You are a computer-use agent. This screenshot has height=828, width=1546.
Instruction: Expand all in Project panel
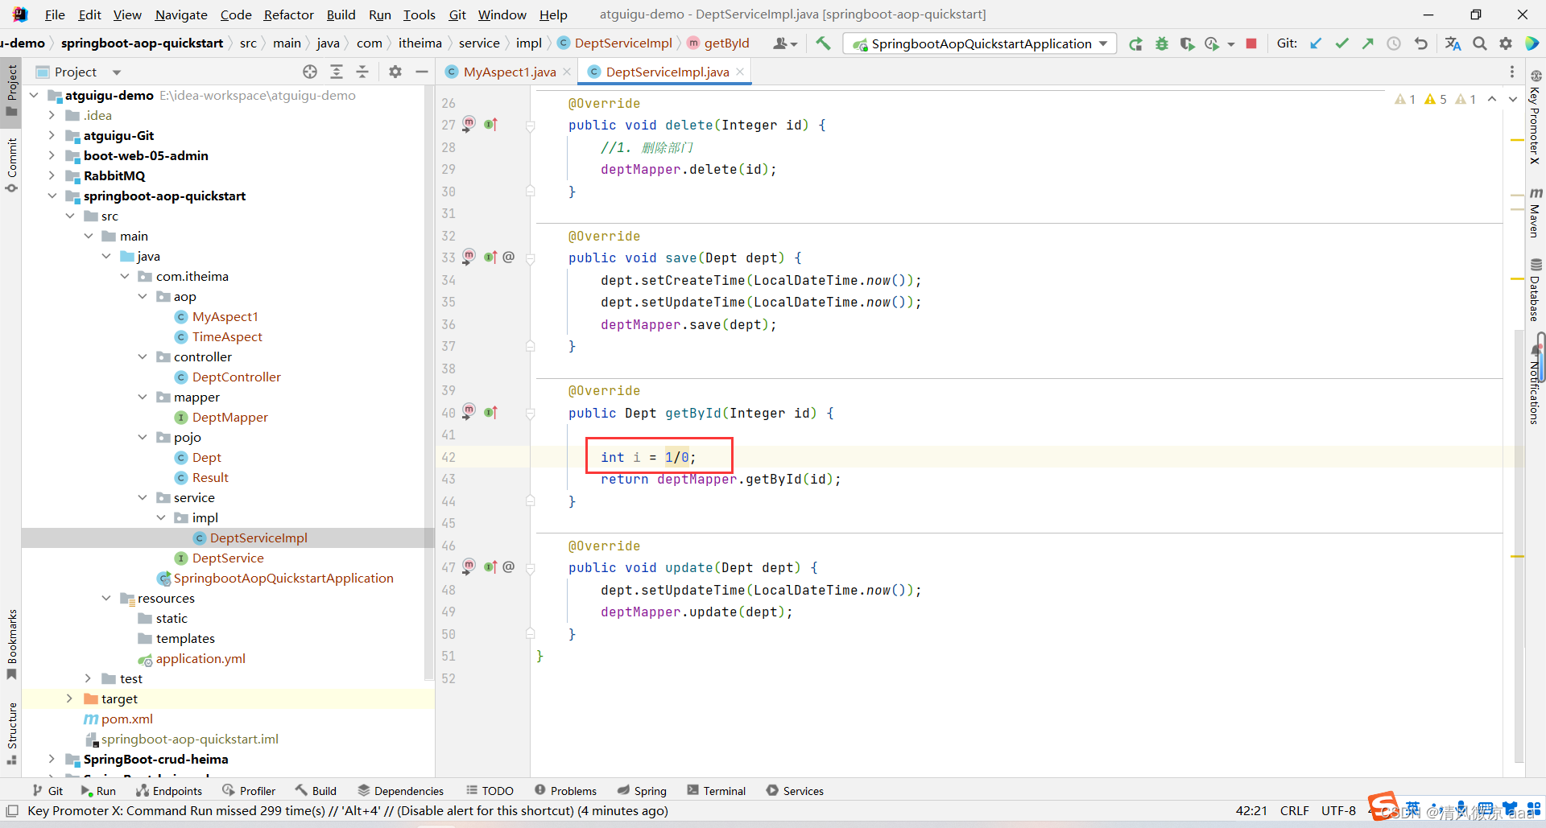click(x=337, y=72)
